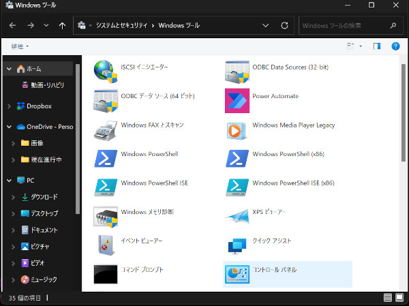Select the クイック アシスト icon
This screenshot has height=306, width=409.
237,246
